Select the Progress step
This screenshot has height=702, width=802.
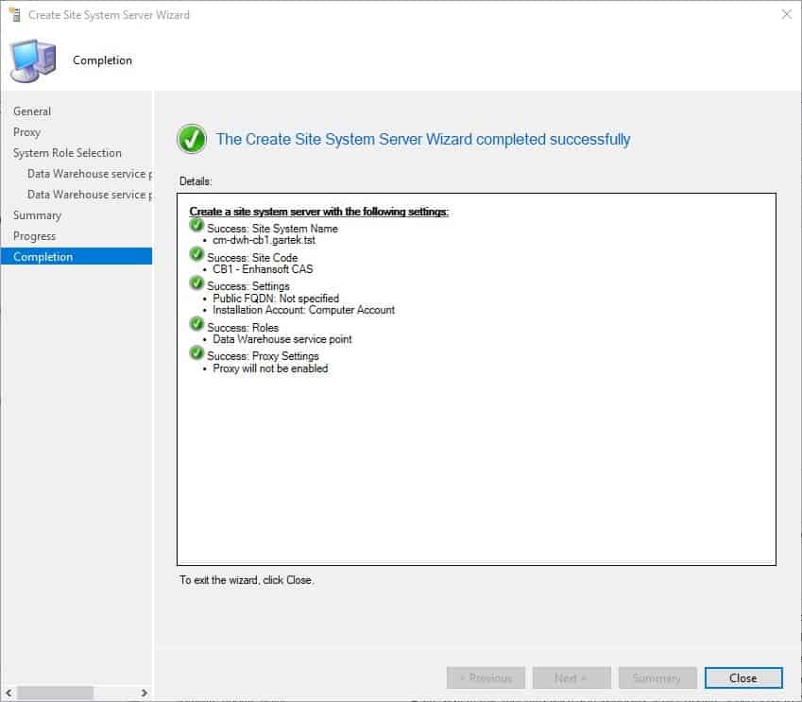pos(34,235)
